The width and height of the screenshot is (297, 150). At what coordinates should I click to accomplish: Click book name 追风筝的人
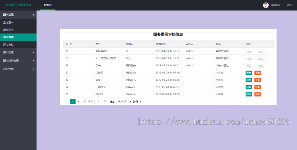(x=102, y=51)
